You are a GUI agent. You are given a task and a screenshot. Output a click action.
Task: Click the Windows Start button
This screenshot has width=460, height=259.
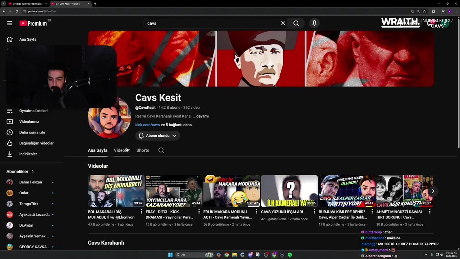pos(170,255)
